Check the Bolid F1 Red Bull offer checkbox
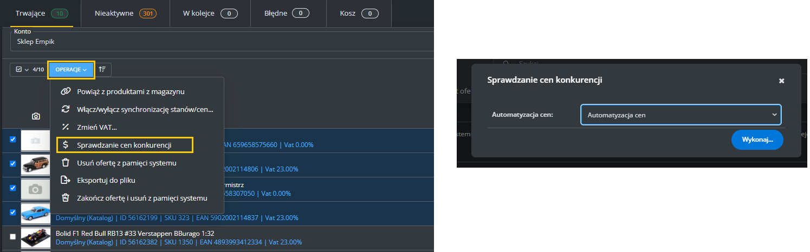The width and height of the screenshot is (810, 252). (13, 236)
